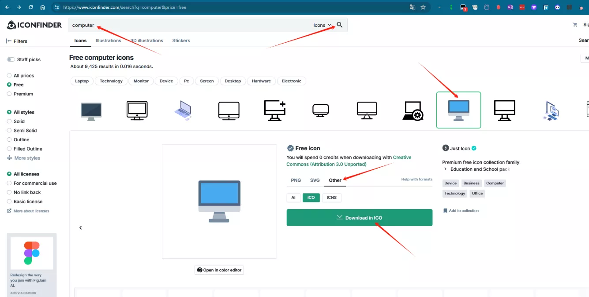Click the previous arrow beside the preview
This screenshot has height=297, width=589.
click(81, 227)
